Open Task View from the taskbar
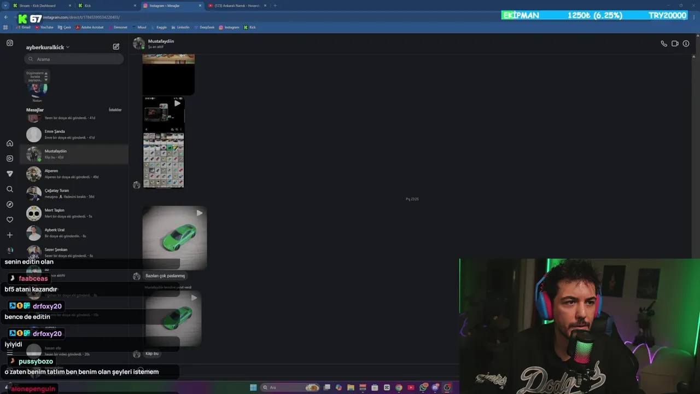The width and height of the screenshot is (700, 394). tap(326, 387)
